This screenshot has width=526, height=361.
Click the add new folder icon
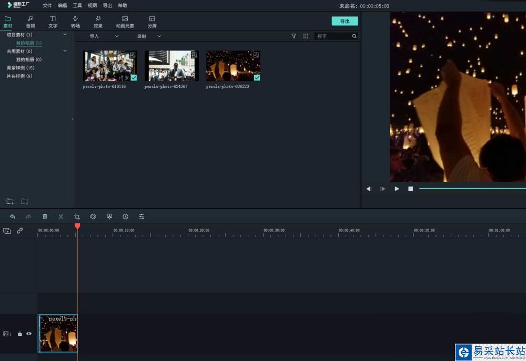coord(10,201)
